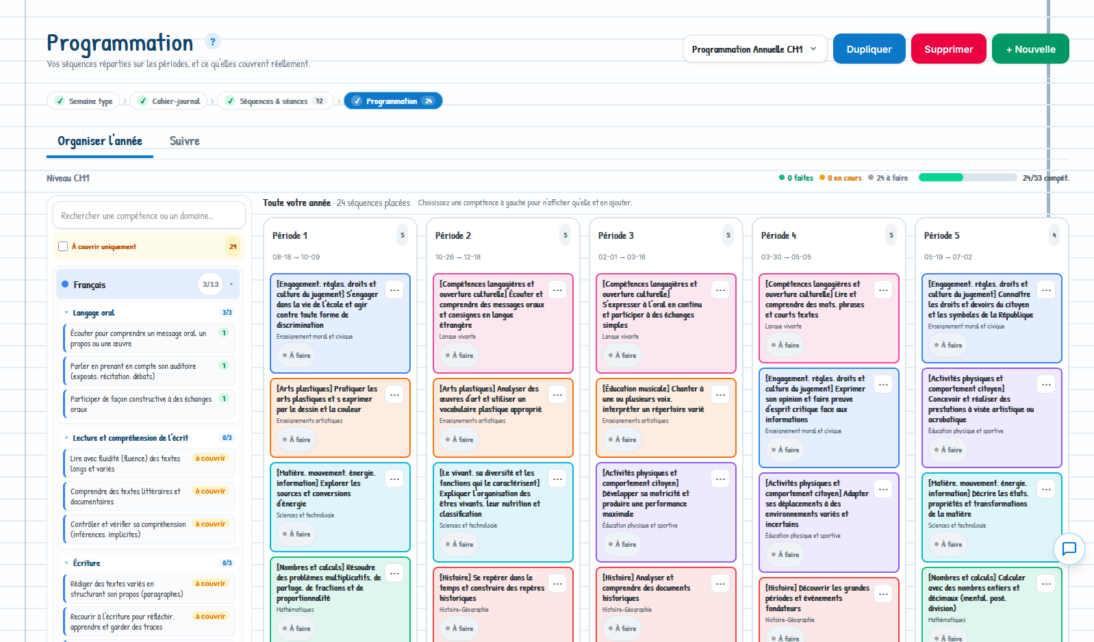1094x642 pixels.
Task: Collapse the Langage oral subsection
Action: point(148,313)
